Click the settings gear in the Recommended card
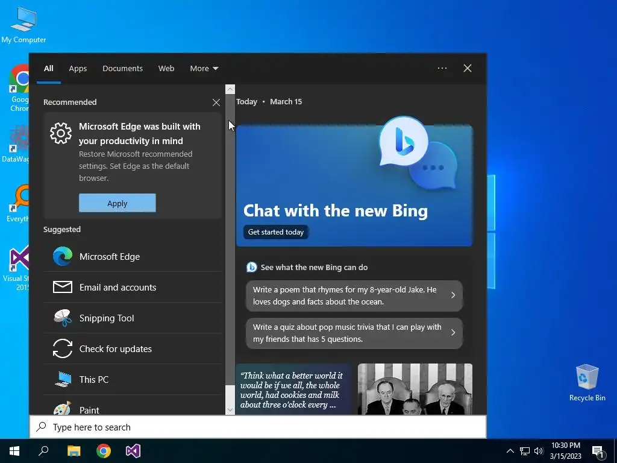 click(x=61, y=133)
